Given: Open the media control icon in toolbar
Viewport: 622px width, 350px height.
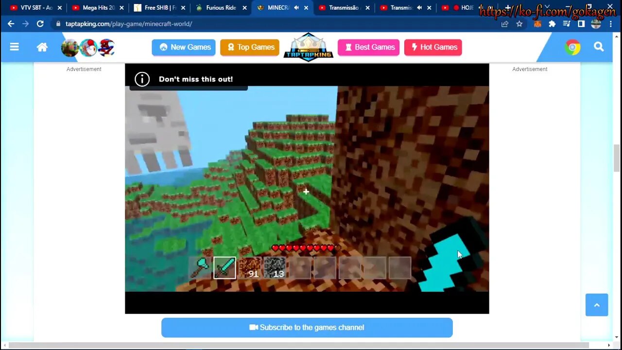Looking at the screenshot, I should (x=567, y=24).
